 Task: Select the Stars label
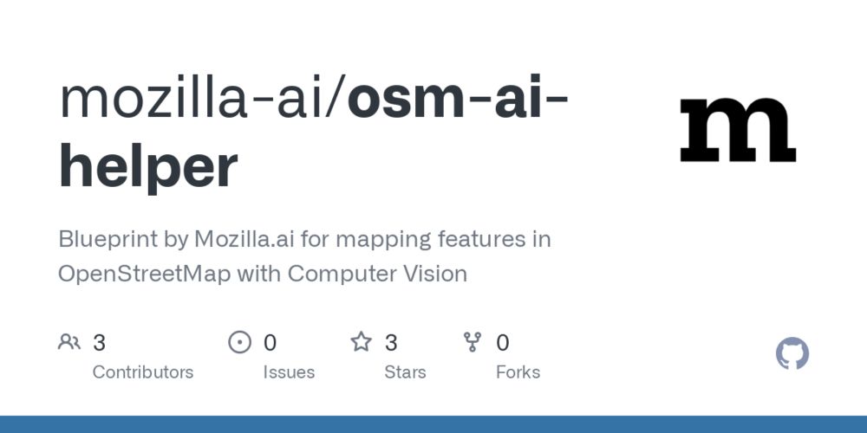pyautogui.click(x=405, y=372)
